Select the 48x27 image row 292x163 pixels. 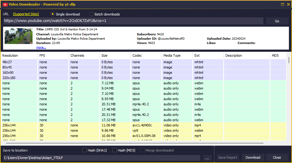tap(144, 62)
